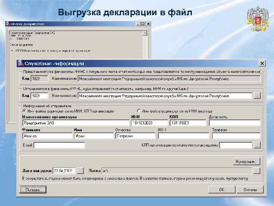Click the Папка path field
The height and width of the screenshot is (206, 274).
coord(177,171)
